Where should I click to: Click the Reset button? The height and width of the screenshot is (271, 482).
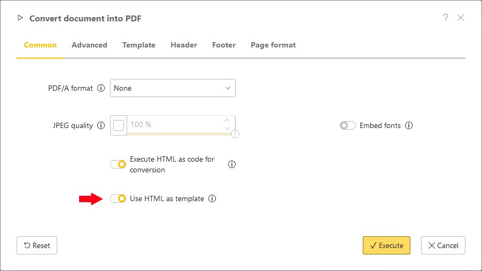coord(37,245)
